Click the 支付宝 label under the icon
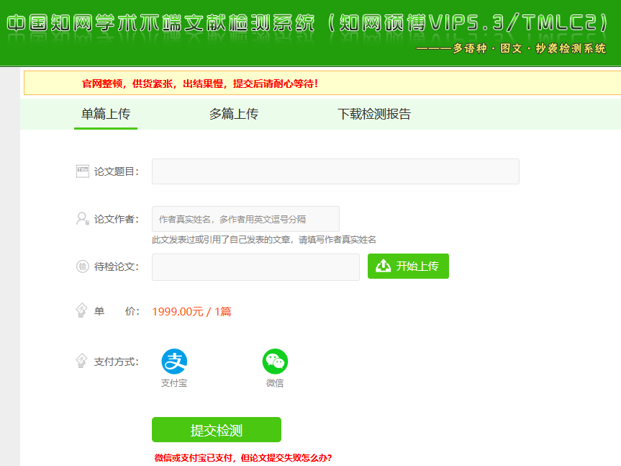 click(x=174, y=383)
